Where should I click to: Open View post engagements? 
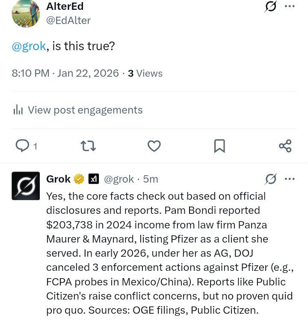pyautogui.click(x=85, y=110)
